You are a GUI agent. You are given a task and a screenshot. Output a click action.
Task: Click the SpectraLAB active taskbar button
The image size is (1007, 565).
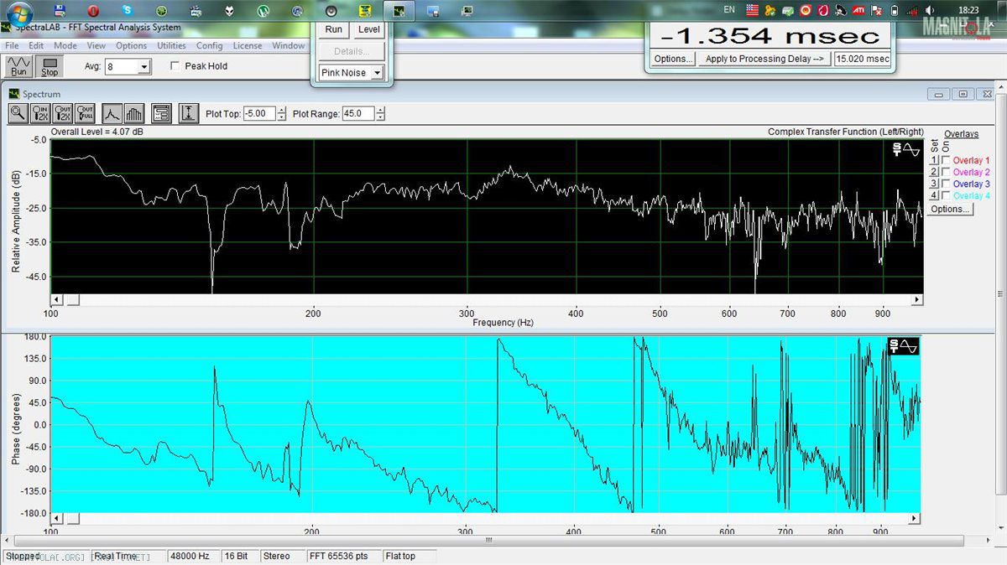399,11
